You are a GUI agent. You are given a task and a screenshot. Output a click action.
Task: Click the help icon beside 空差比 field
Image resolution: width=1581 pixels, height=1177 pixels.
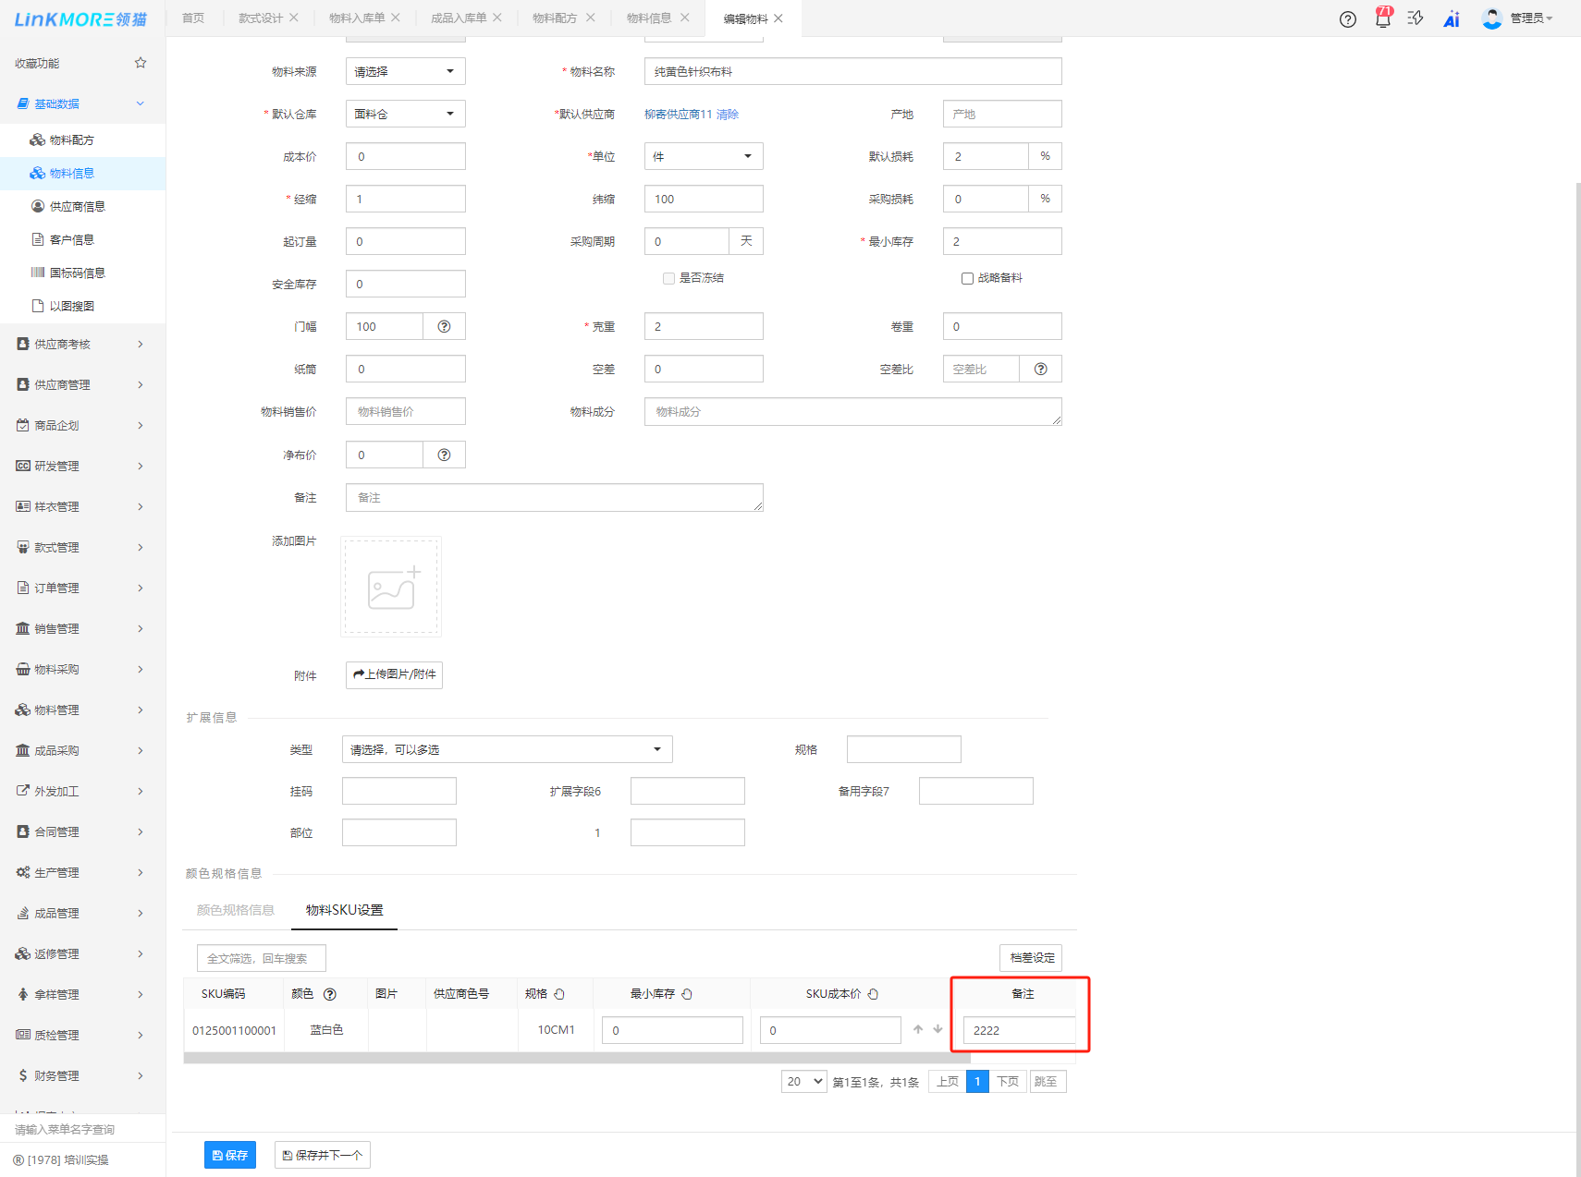1040,369
